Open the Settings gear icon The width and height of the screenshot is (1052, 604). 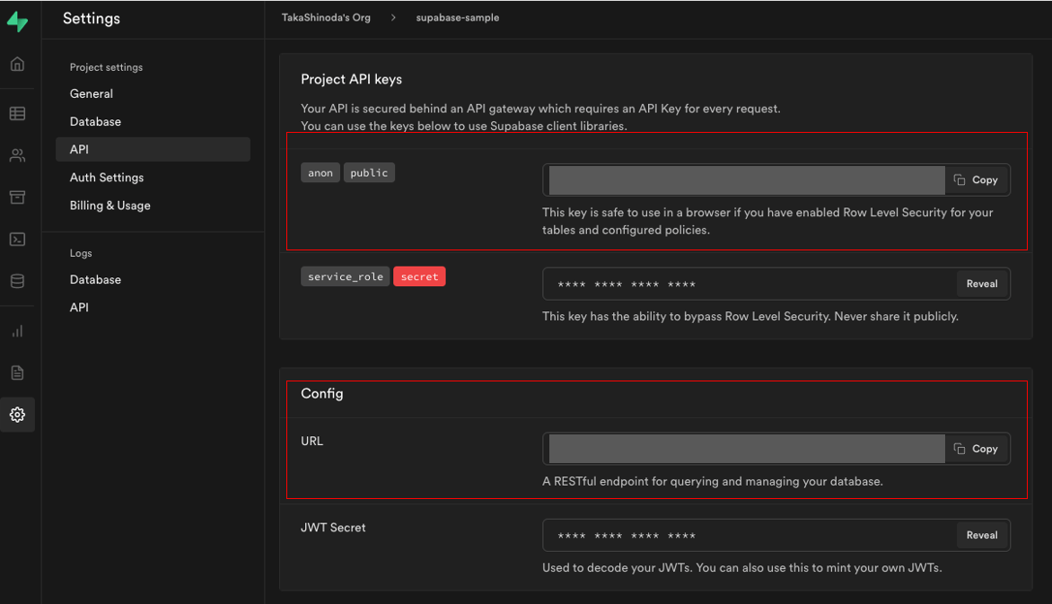pos(17,415)
